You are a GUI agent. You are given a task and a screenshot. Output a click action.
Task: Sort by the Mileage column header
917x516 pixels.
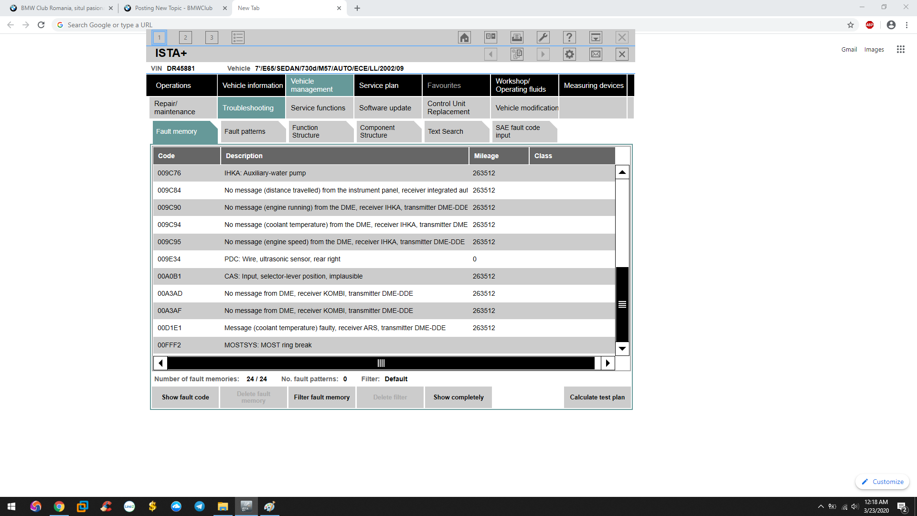(x=499, y=156)
